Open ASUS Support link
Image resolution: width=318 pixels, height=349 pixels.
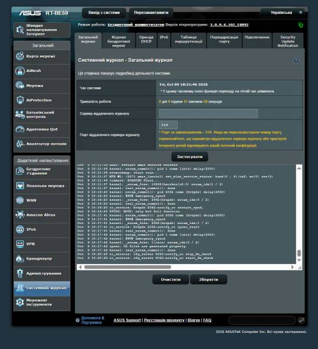127,320
